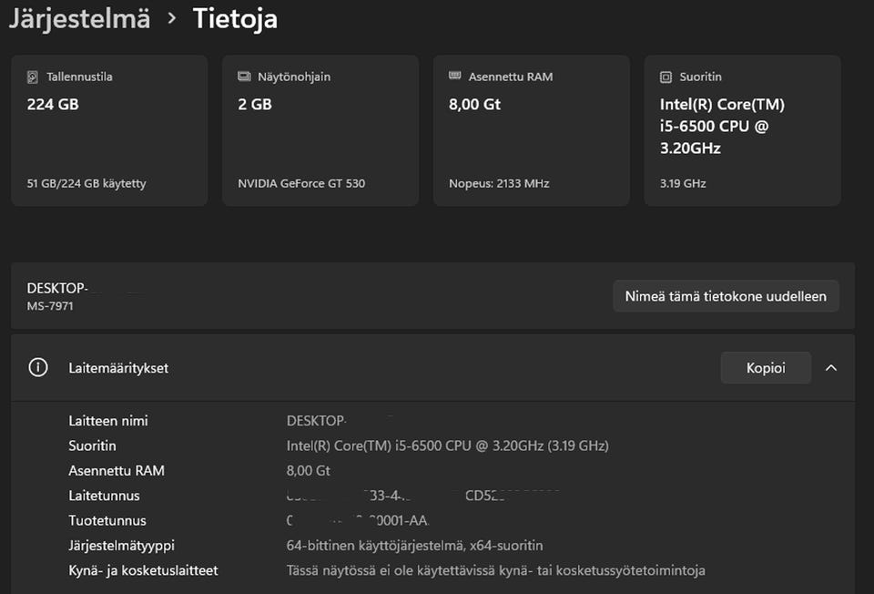The image size is (874, 594).
Task: Click the MS-7971 model label
Action: pos(50,306)
